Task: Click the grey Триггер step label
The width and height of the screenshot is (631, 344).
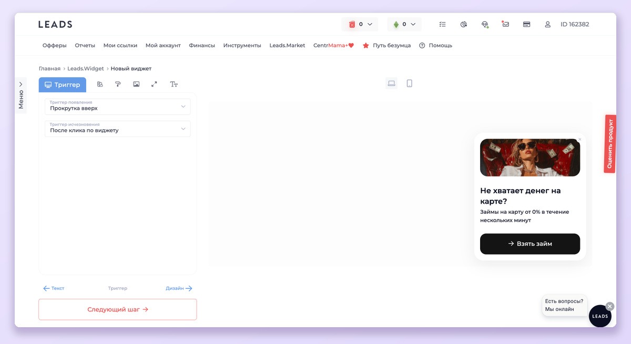Action: [118, 288]
